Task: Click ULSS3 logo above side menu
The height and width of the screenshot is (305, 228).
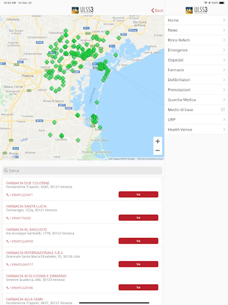Action: pos(196,10)
